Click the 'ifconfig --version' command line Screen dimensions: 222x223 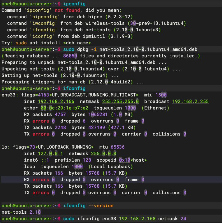pyautogui.click(x=88, y=206)
